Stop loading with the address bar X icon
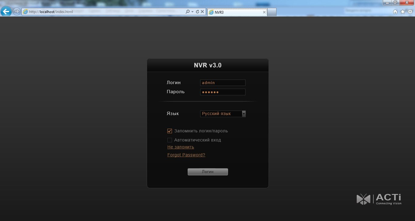Viewport: 415px width, 221px height. click(x=202, y=12)
